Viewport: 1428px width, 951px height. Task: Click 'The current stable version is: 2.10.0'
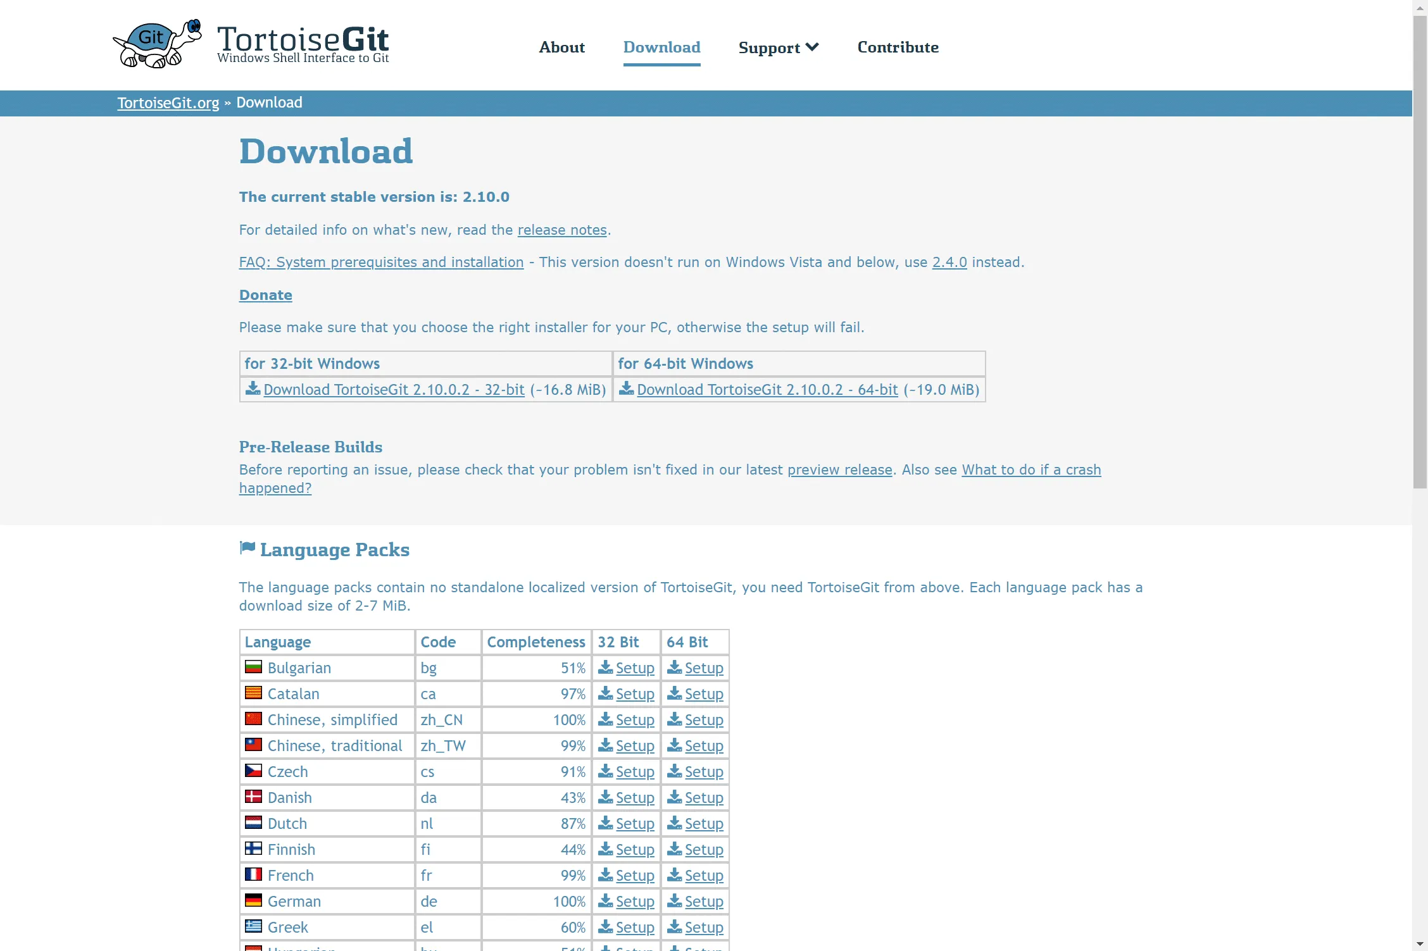pyautogui.click(x=374, y=197)
